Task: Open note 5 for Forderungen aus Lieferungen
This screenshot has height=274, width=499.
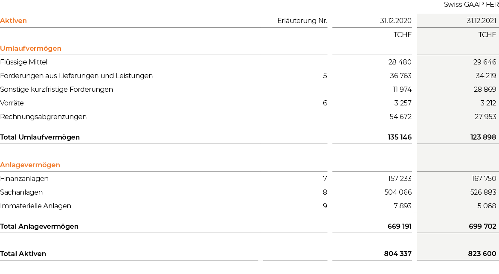Action: tap(325, 76)
